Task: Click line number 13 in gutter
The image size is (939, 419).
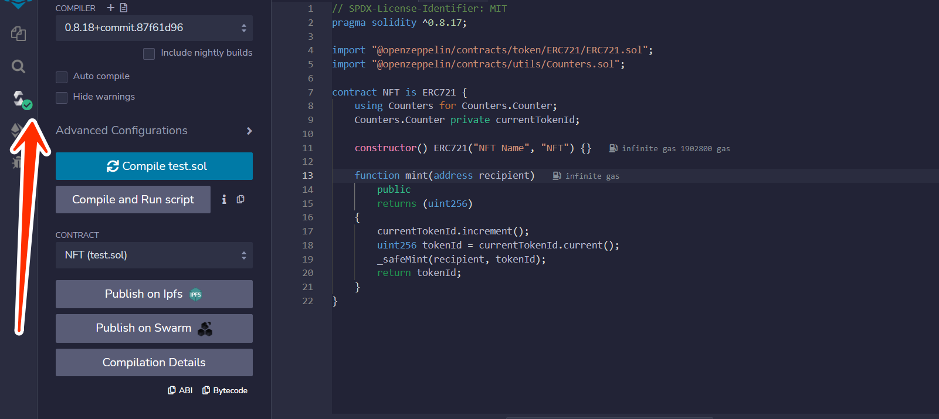Action: [x=308, y=175]
